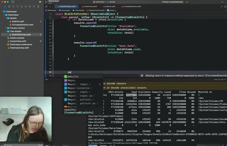Switch to the DiskInfo.swift tab

point(109,6)
